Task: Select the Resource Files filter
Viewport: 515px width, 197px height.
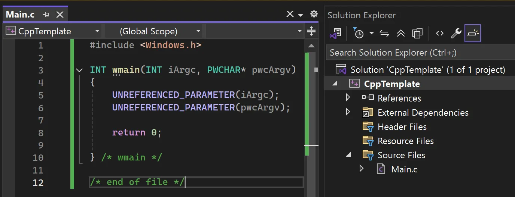Action: (406, 141)
